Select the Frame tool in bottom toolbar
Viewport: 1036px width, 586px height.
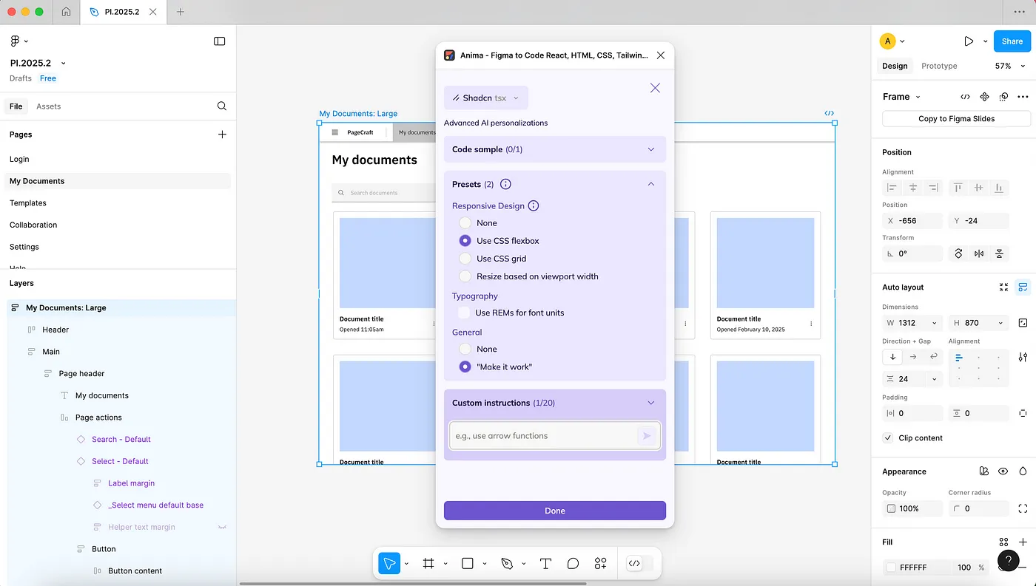coord(428,563)
